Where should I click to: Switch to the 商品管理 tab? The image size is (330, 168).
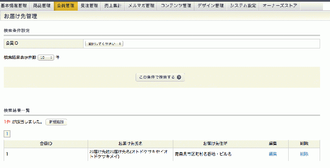[41, 6]
